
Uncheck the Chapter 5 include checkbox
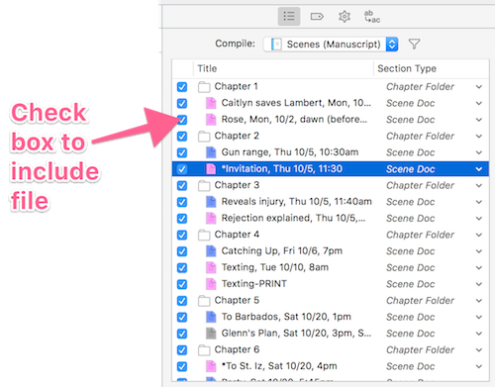coord(182,301)
